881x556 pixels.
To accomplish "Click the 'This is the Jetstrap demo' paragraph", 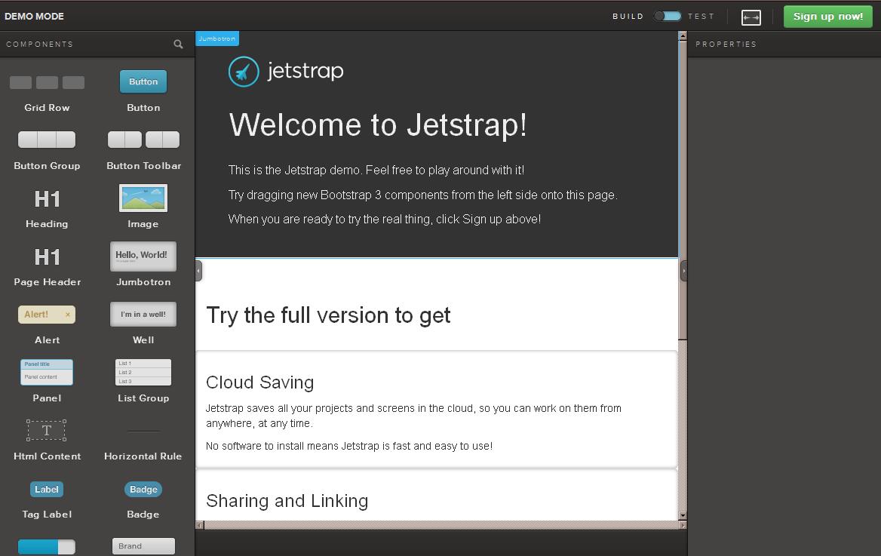I will pyautogui.click(x=376, y=170).
